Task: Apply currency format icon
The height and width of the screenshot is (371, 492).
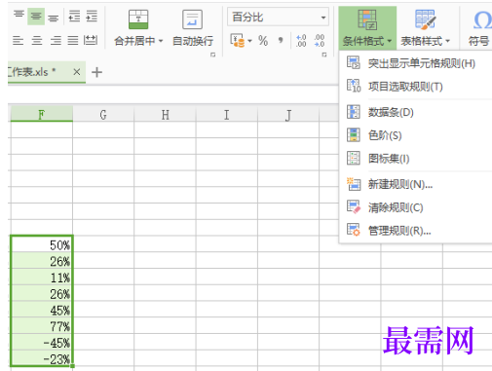Action: [238, 41]
